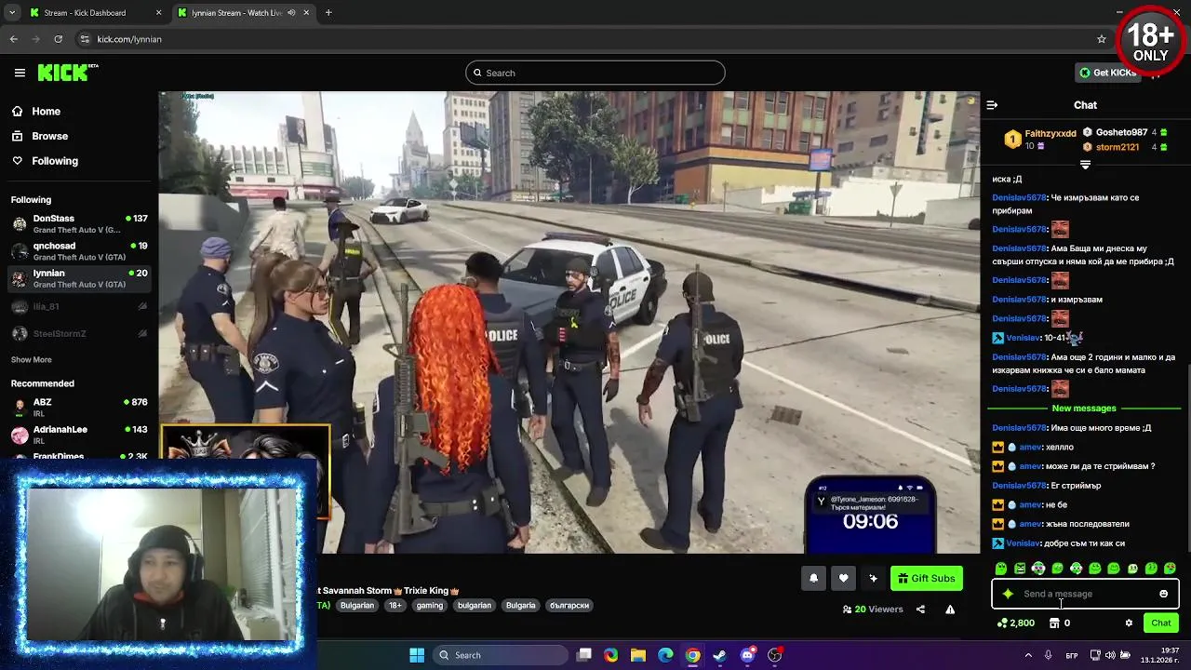This screenshot has width=1191, height=670.
Task: View site information icon in address bar
Action: click(85, 39)
